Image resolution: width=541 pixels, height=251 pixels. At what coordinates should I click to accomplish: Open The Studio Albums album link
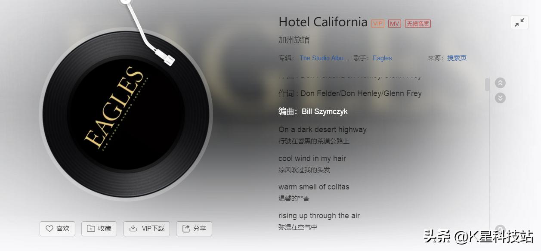coord(325,58)
